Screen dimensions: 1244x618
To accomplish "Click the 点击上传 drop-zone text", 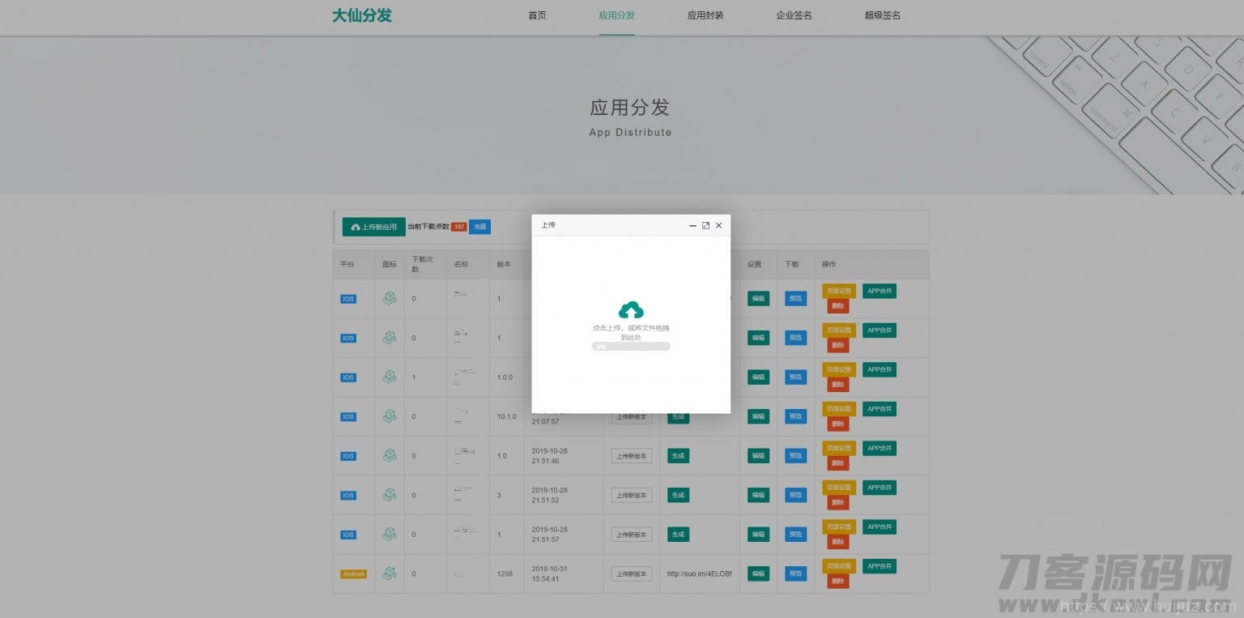I will coord(631,332).
